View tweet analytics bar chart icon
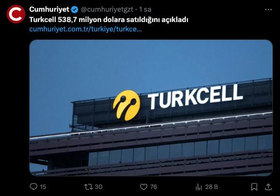 click(x=199, y=187)
